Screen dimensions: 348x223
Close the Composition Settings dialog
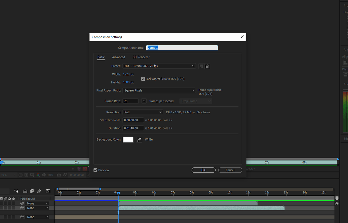click(x=242, y=37)
